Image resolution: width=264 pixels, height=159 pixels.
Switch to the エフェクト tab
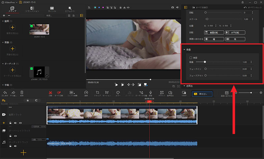pyautogui.click(x=70, y=9)
